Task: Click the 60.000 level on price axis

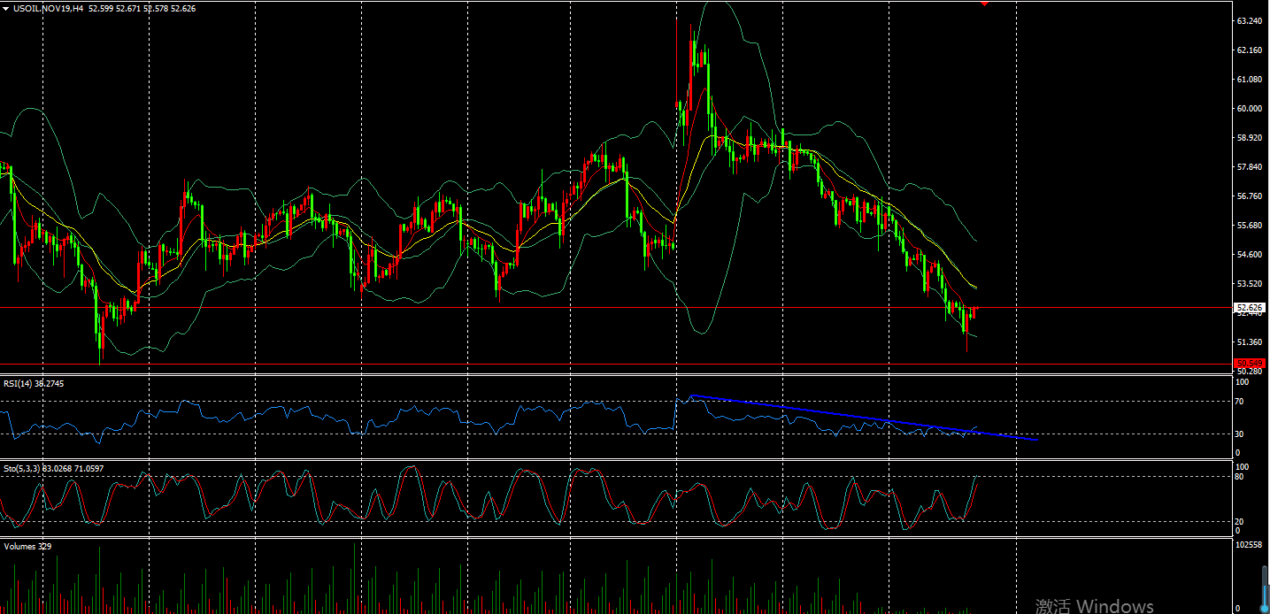Action: pos(1249,108)
